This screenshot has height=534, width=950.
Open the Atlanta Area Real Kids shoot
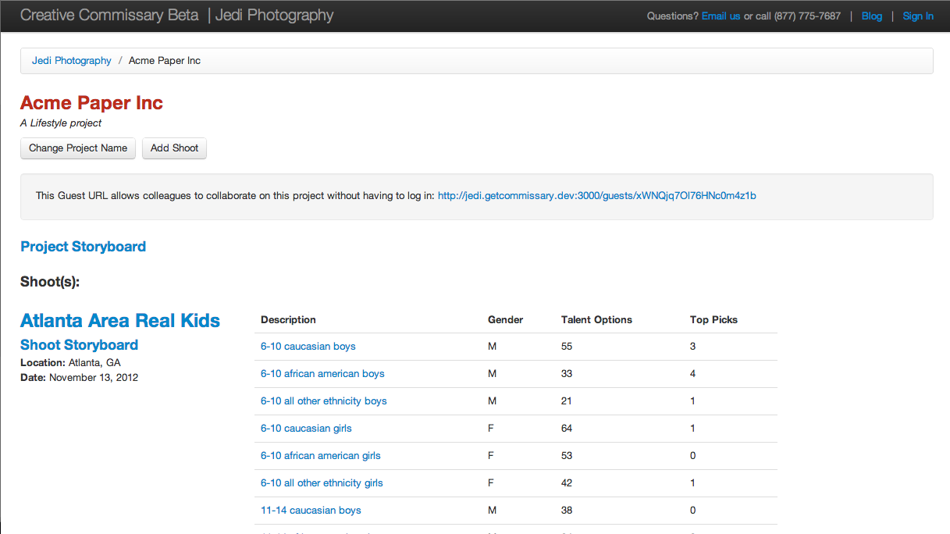pyautogui.click(x=120, y=321)
